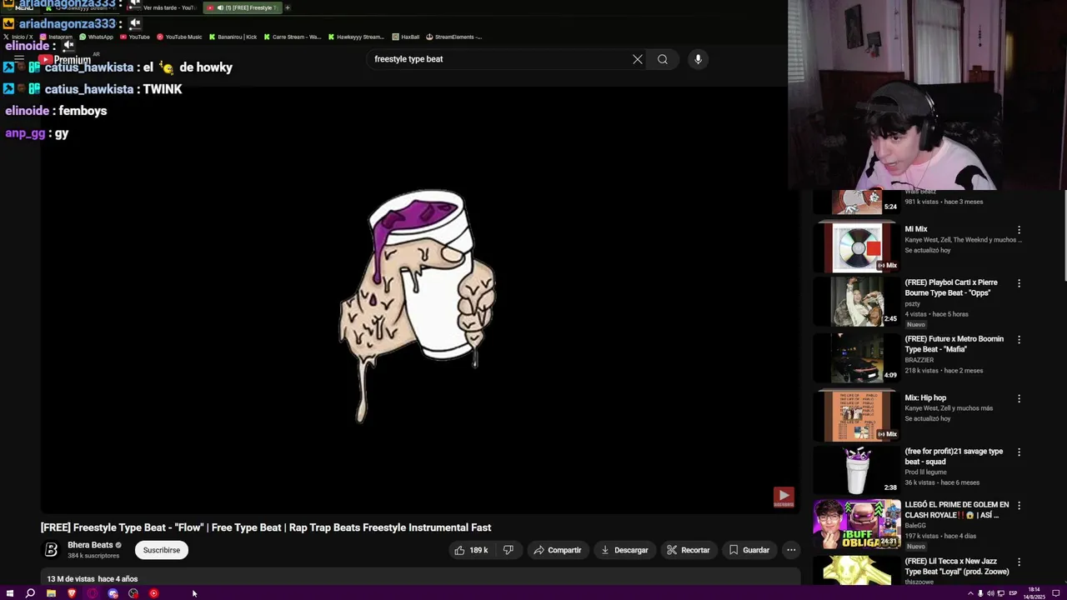Open the Future x Metro Boomin Mafia thumbnail

point(857,357)
